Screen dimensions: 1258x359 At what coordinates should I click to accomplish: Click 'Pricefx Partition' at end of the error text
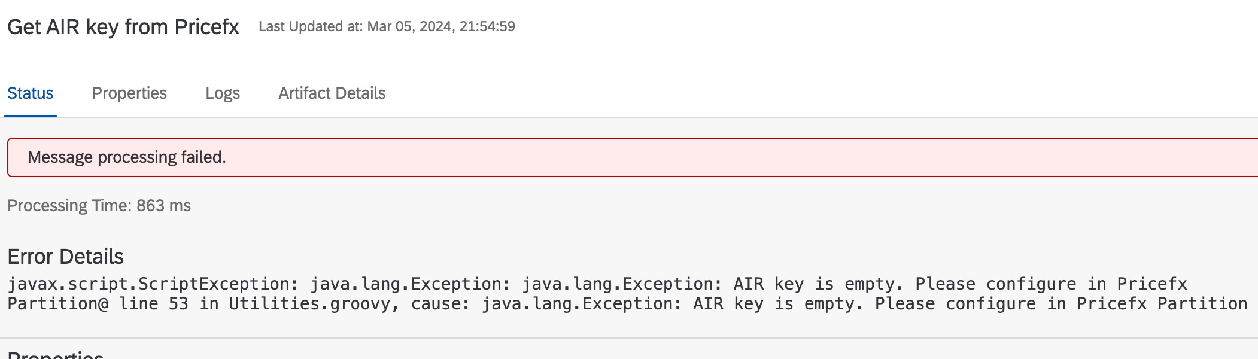click(x=1162, y=304)
